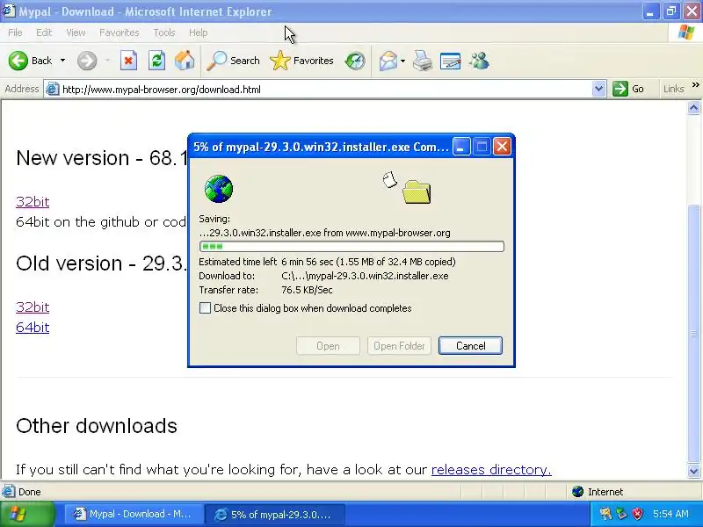Image resolution: width=703 pixels, height=527 pixels.
Task: Check Close this dialog box when download completes
Action: click(205, 308)
